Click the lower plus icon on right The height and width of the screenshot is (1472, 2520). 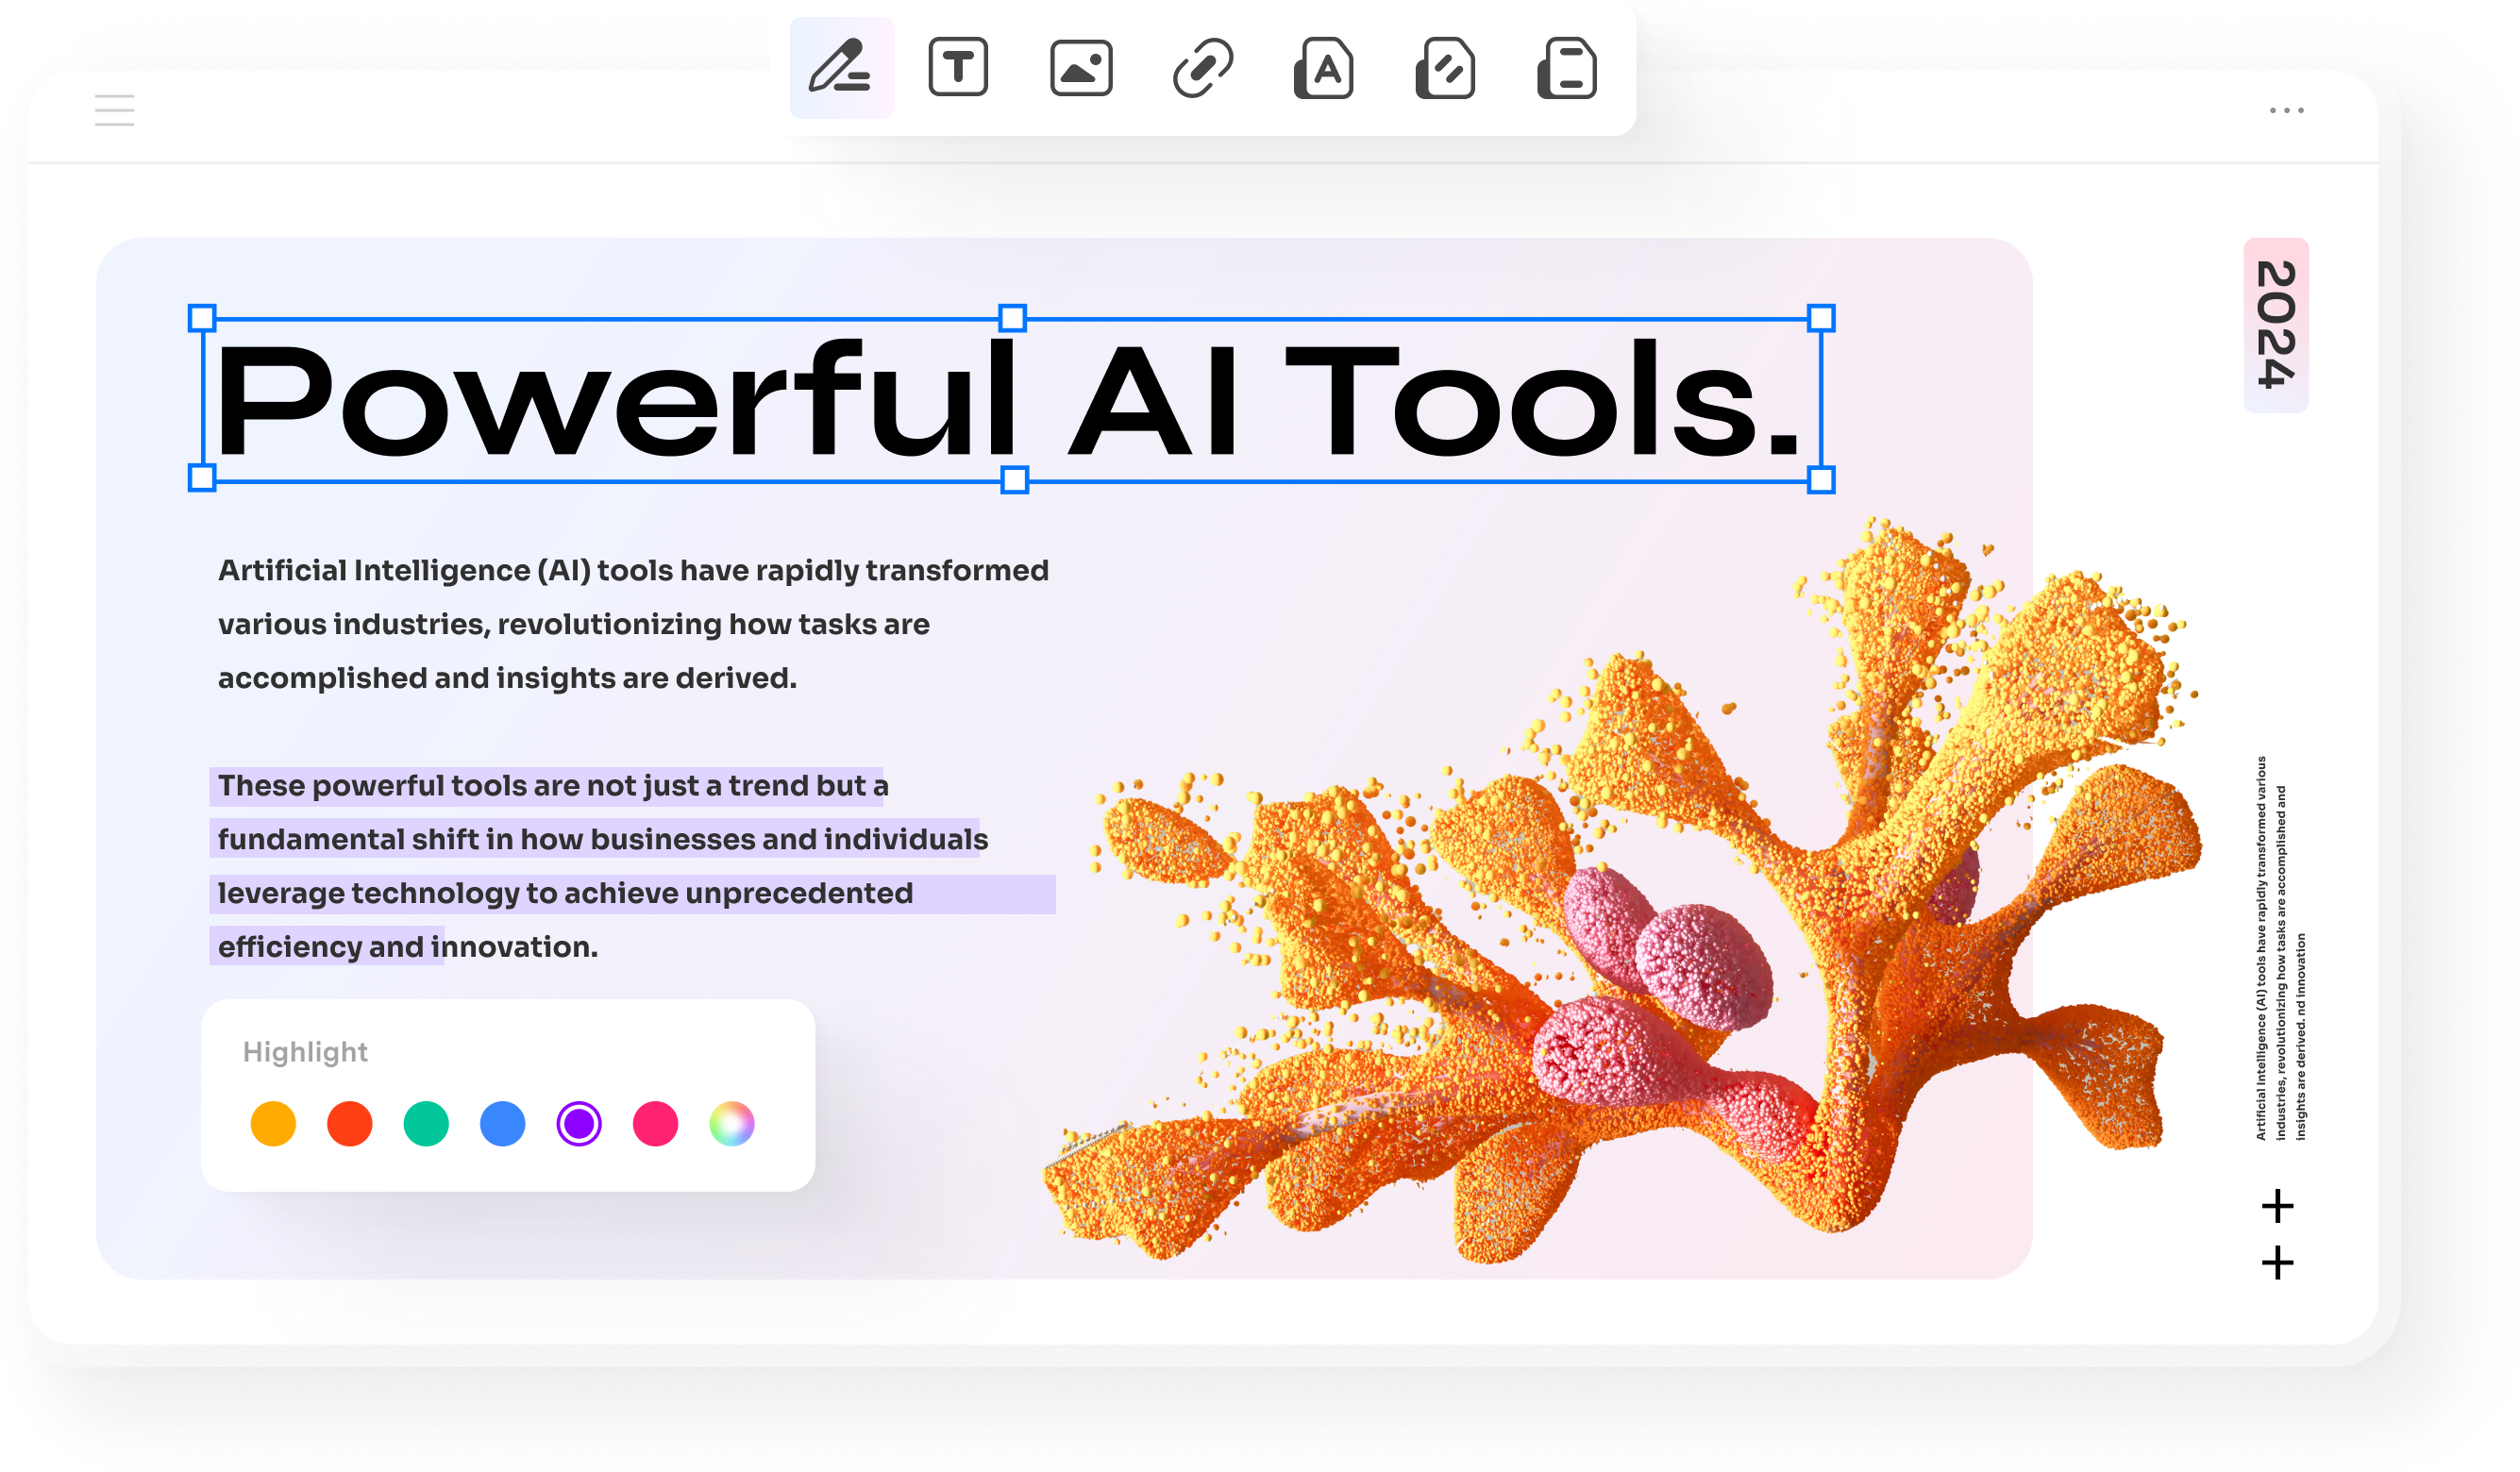pyautogui.click(x=2277, y=1263)
